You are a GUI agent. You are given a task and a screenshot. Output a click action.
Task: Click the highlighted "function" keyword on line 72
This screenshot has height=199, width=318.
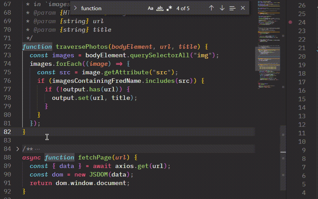(37, 47)
